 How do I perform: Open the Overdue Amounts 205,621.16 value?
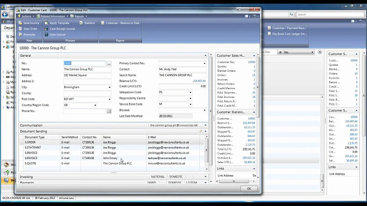(x=249, y=158)
